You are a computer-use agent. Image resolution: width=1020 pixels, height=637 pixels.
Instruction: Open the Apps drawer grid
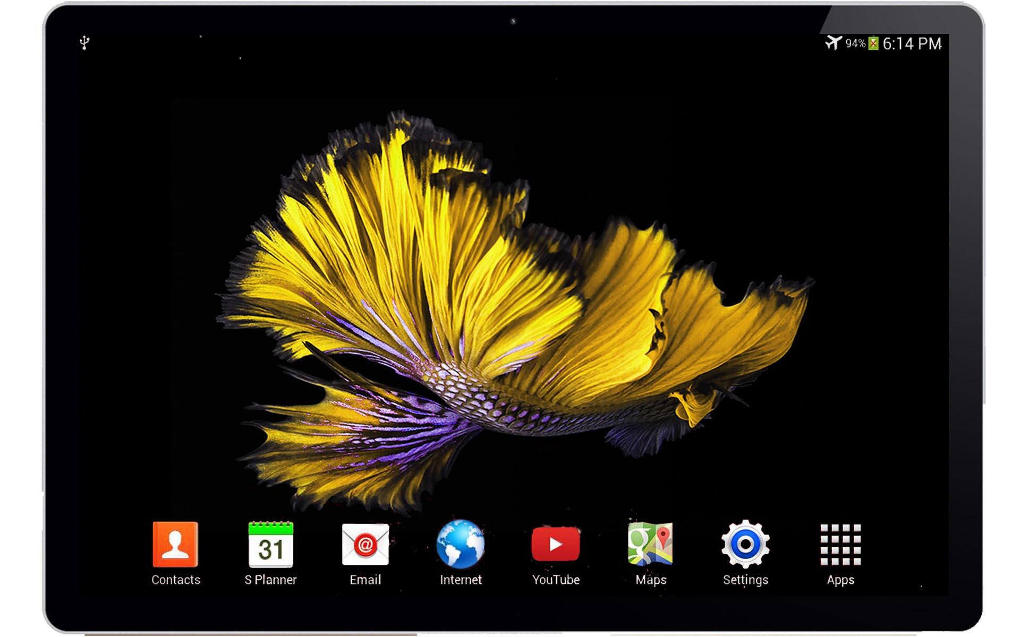pos(840,545)
